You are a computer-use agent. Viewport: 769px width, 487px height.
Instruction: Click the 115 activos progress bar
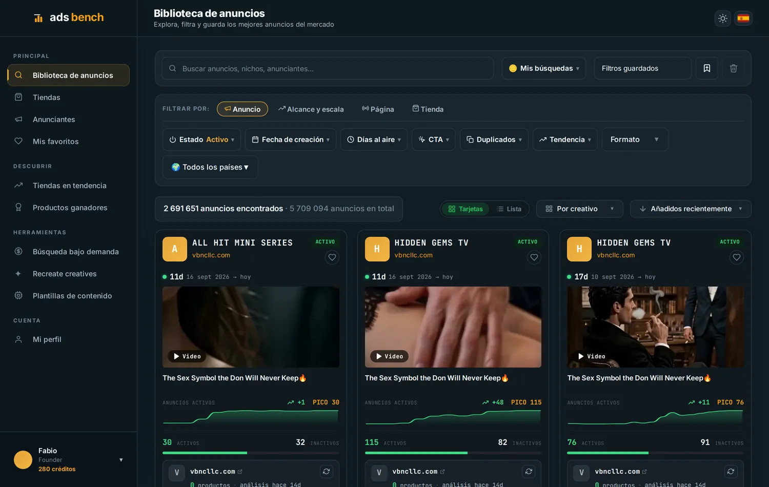tap(453, 453)
